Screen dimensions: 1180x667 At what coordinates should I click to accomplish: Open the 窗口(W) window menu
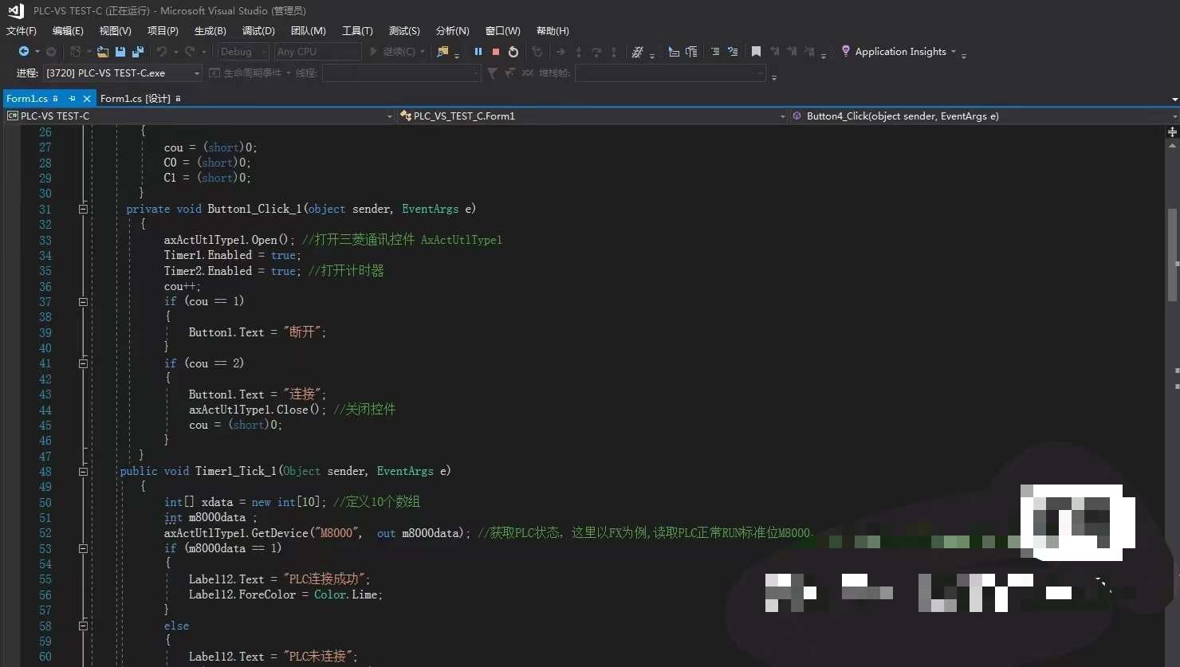tap(503, 31)
